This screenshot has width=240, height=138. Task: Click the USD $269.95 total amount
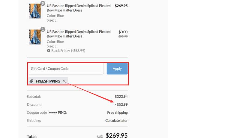(x=117, y=136)
